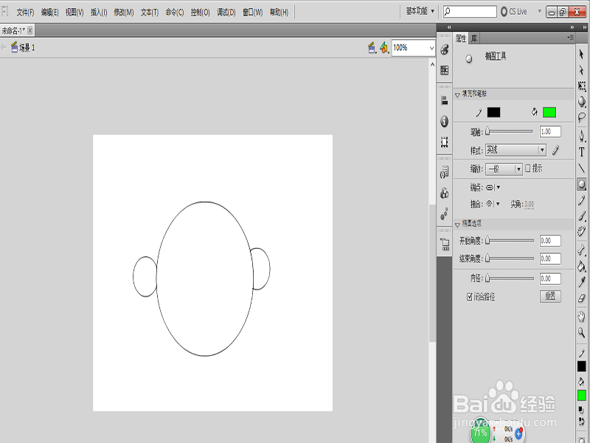Select the Pencil tool
This screenshot has height=443, width=590.
582,200
